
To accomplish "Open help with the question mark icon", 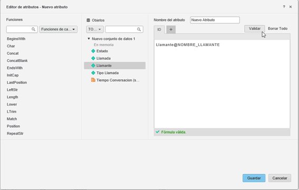I will pos(284,7).
